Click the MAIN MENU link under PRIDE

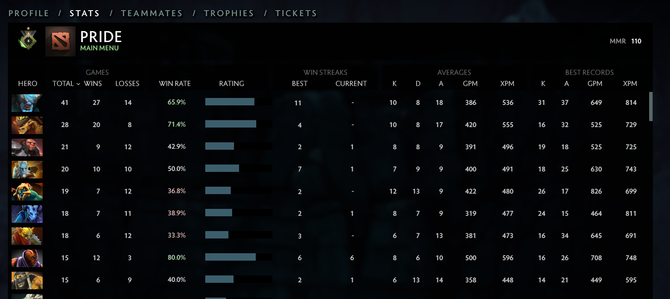(x=100, y=48)
